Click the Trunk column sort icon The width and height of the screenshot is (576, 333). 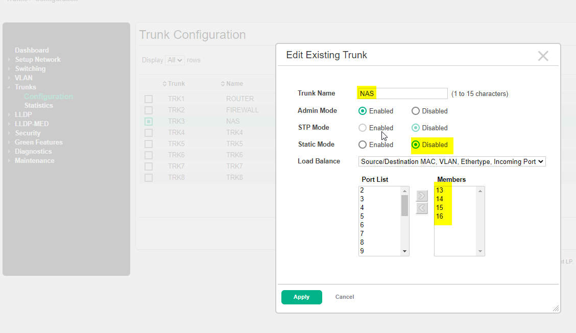point(164,84)
